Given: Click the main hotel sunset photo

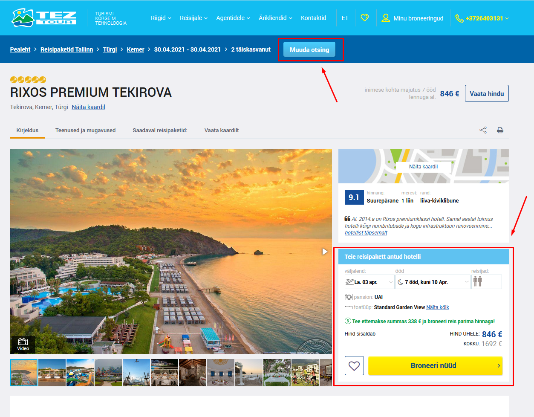Looking at the screenshot, I should pos(171,252).
